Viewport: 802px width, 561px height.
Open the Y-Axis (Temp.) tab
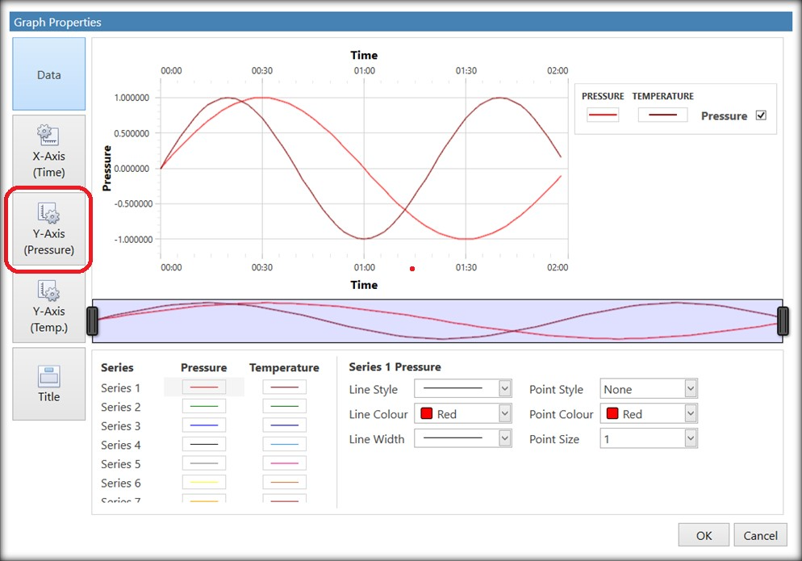point(48,307)
